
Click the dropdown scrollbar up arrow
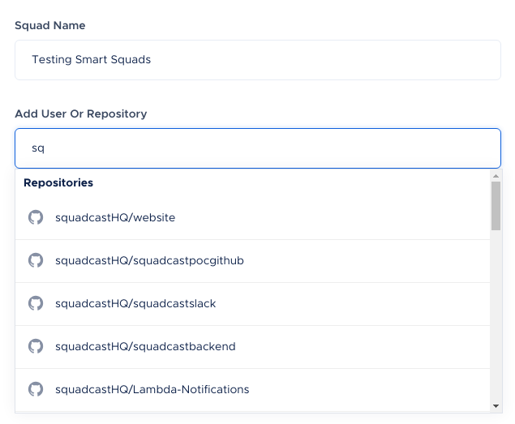496,177
